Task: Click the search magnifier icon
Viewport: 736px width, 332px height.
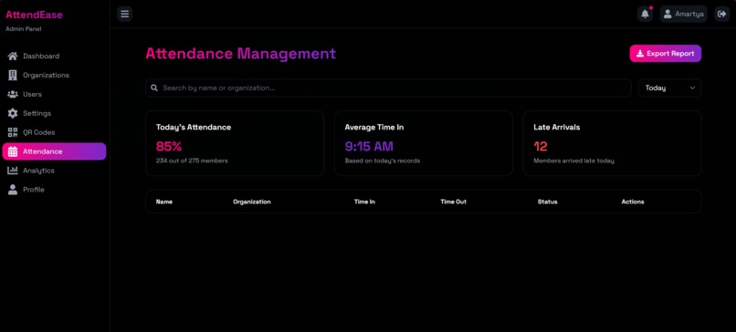Action: (x=154, y=88)
